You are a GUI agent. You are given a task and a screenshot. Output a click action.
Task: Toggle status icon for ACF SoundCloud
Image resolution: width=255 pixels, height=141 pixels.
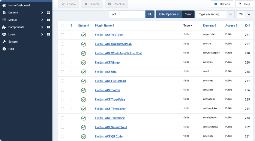84,128
